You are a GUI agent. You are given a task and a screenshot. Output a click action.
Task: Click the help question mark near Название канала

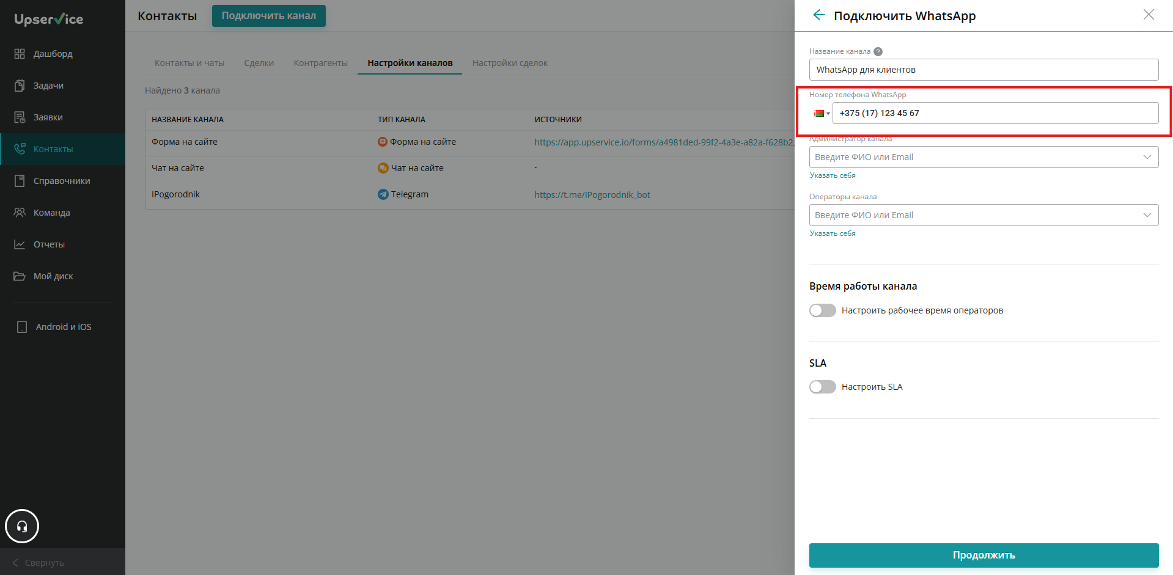[878, 51]
